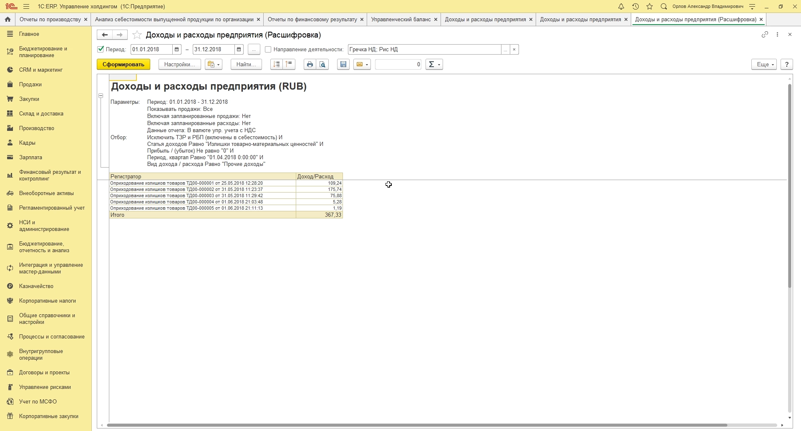Save the report to a file
This screenshot has width=801, height=431.
(x=343, y=64)
